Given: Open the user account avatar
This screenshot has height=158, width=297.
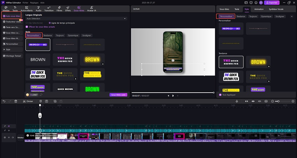Looking at the screenshot, I should point(261,3).
